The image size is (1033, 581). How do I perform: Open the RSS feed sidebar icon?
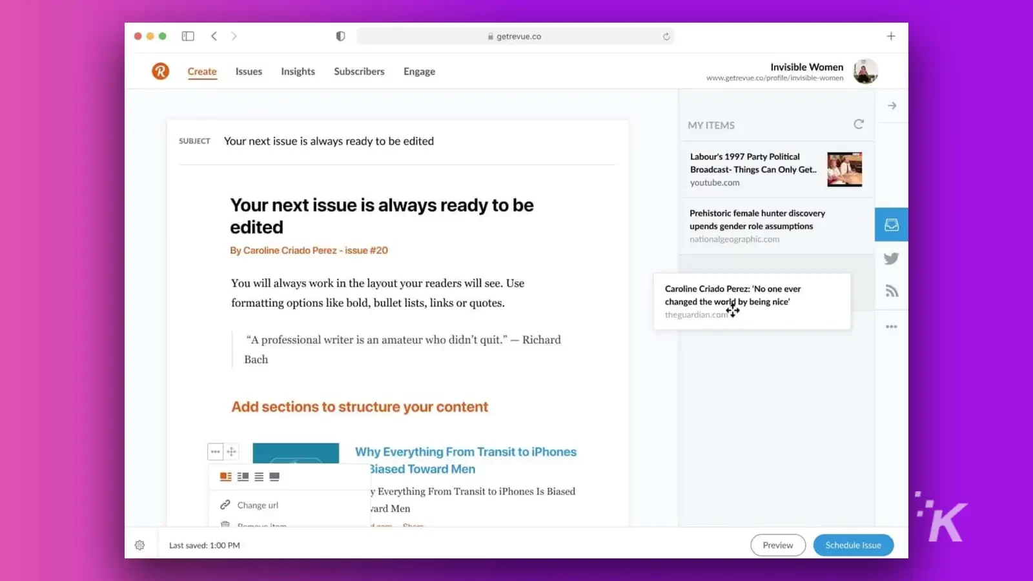tap(892, 291)
